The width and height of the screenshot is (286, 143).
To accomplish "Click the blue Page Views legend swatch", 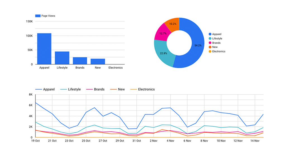I will point(38,16).
